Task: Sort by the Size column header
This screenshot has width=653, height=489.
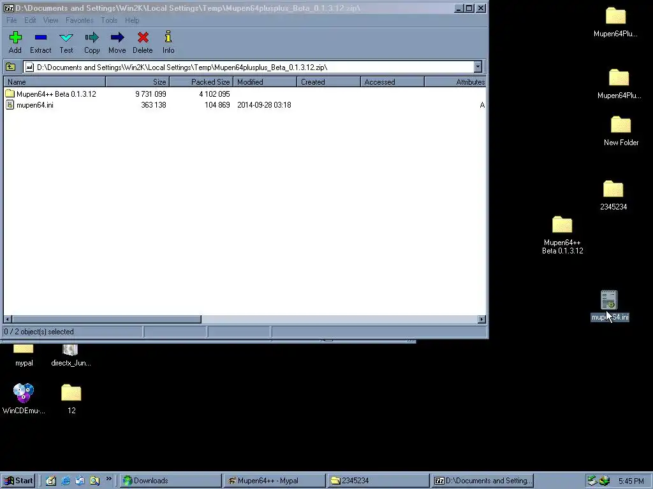Action: [x=138, y=82]
